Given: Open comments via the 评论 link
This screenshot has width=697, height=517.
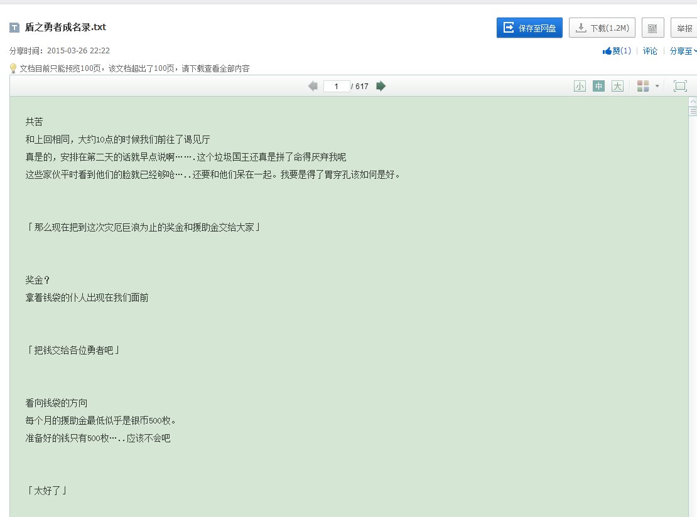Looking at the screenshot, I should click(650, 51).
